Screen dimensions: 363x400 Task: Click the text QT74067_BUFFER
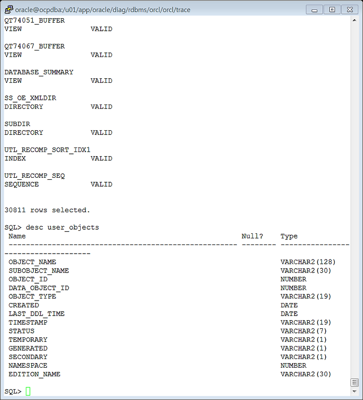(x=34, y=46)
